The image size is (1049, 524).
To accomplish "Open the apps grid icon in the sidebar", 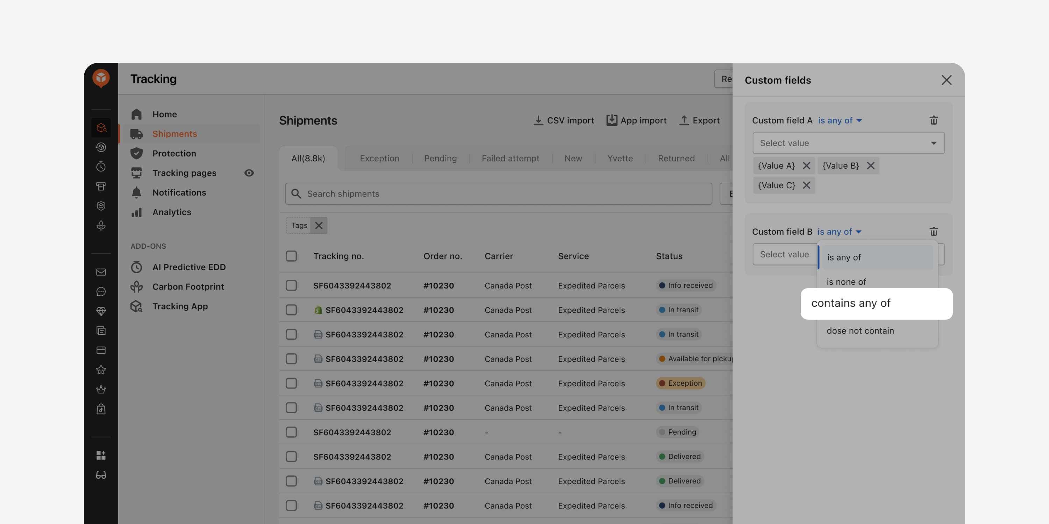I will [101, 455].
